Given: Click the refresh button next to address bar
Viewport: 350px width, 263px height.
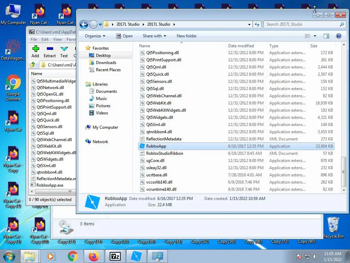Looking at the screenshot, I should pos(257,24).
